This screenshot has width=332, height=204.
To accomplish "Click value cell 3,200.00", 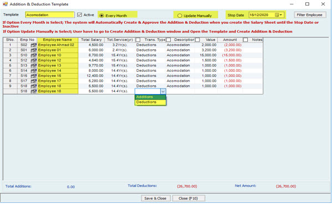I will point(206,50).
